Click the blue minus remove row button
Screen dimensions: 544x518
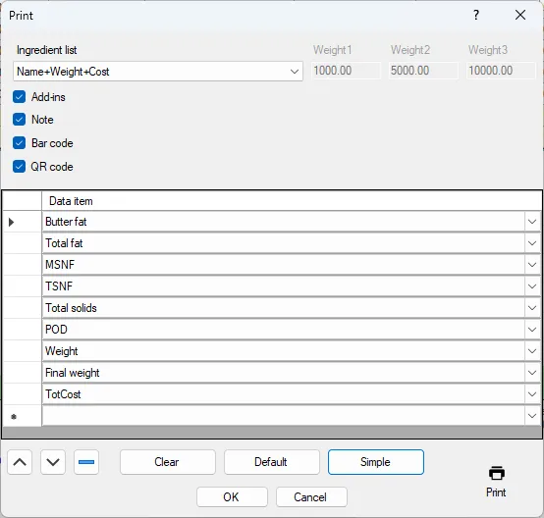(86, 462)
